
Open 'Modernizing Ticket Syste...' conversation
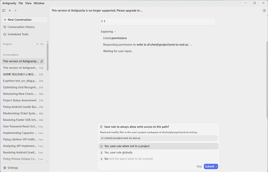[x=23, y=113]
